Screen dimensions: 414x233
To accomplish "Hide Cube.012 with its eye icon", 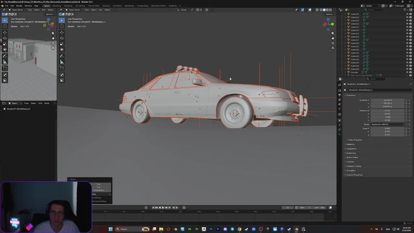I will click(x=407, y=24).
